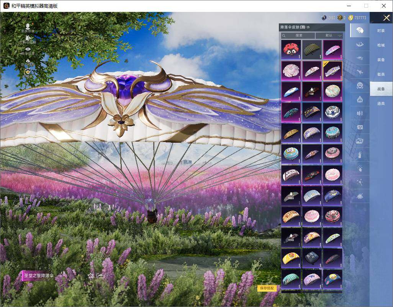Click the 圣堂之誓降落伞 name label
Viewport: 393px width, 307px height.
(39, 276)
